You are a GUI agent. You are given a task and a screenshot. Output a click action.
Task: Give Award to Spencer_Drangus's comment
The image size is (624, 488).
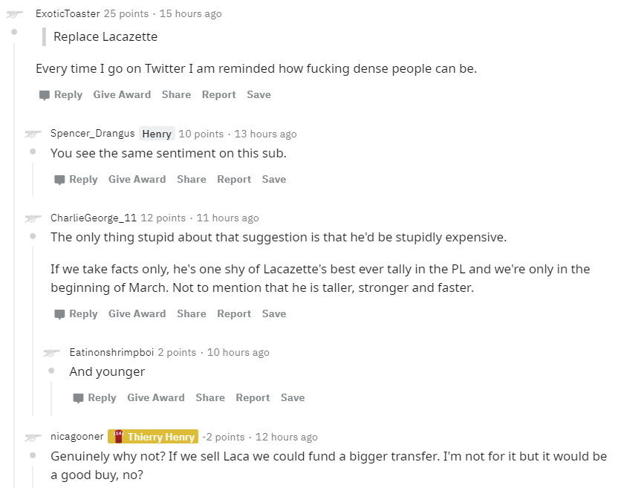tap(137, 179)
